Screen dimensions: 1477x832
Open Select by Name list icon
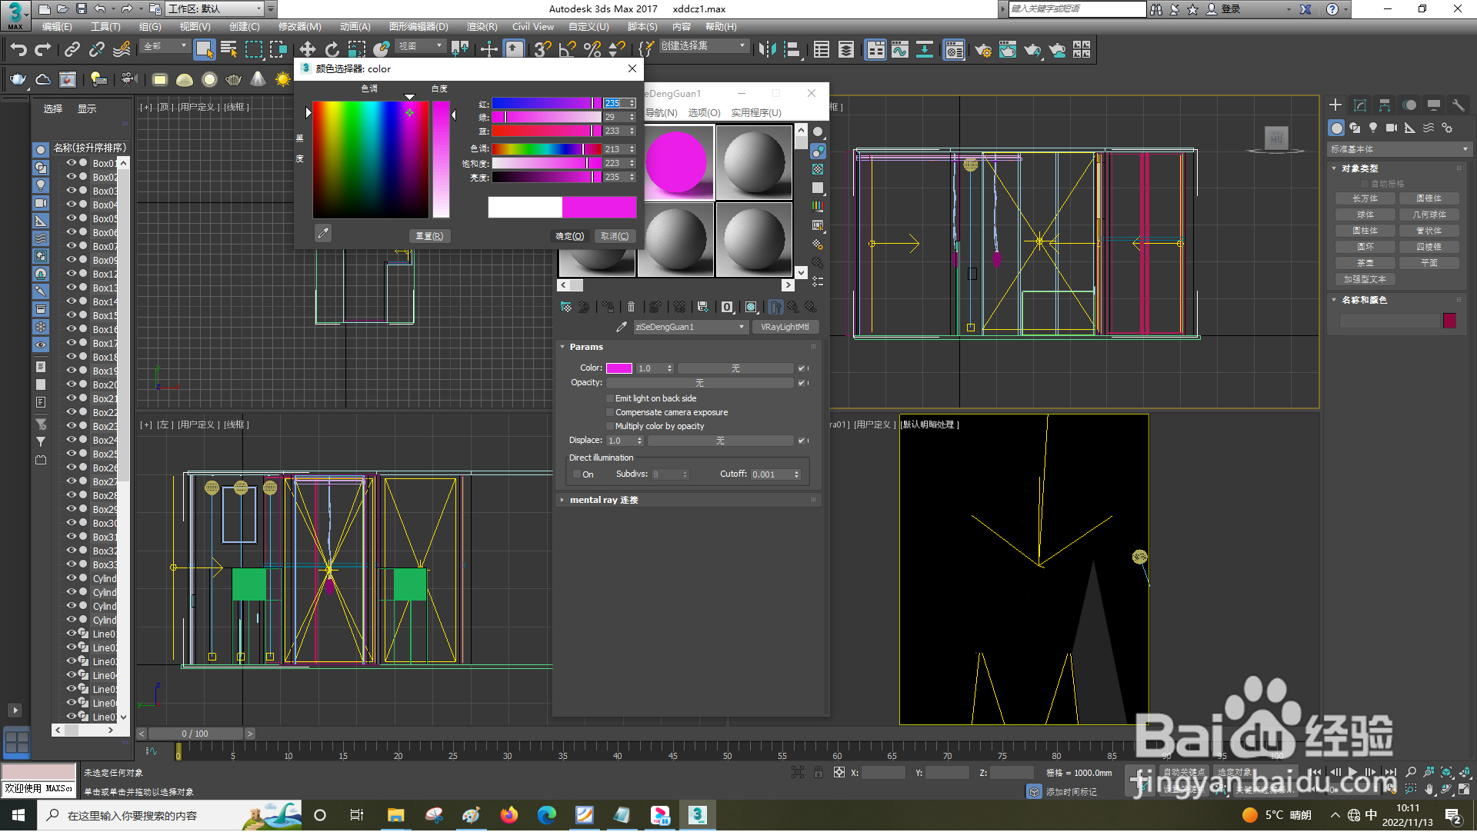pos(228,50)
